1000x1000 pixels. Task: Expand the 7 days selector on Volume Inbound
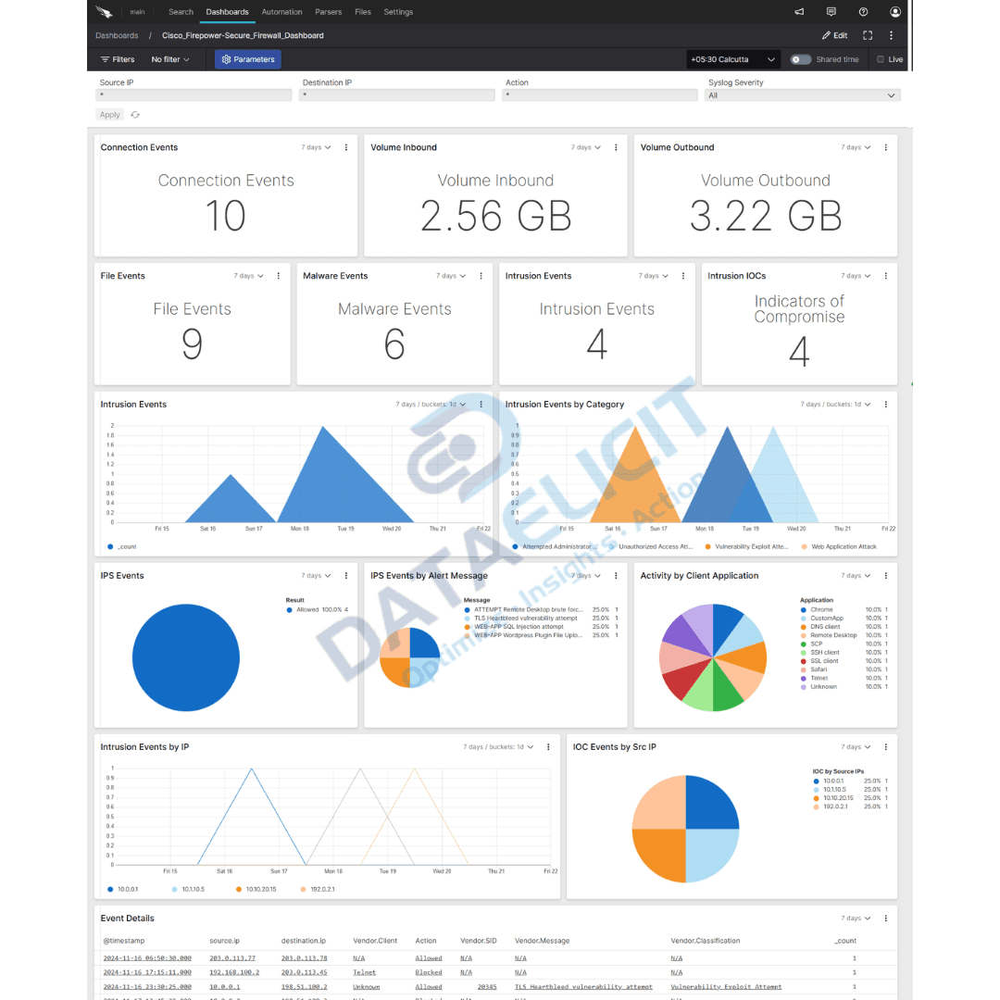coord(585,146)
